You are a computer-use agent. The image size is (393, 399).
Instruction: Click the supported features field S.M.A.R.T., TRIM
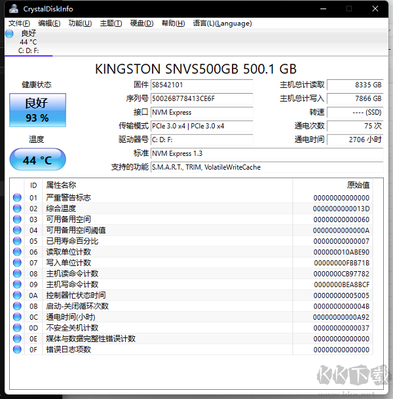click(267, 167)
